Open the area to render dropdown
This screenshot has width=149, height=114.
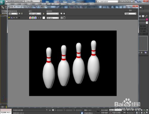point(13,14)
